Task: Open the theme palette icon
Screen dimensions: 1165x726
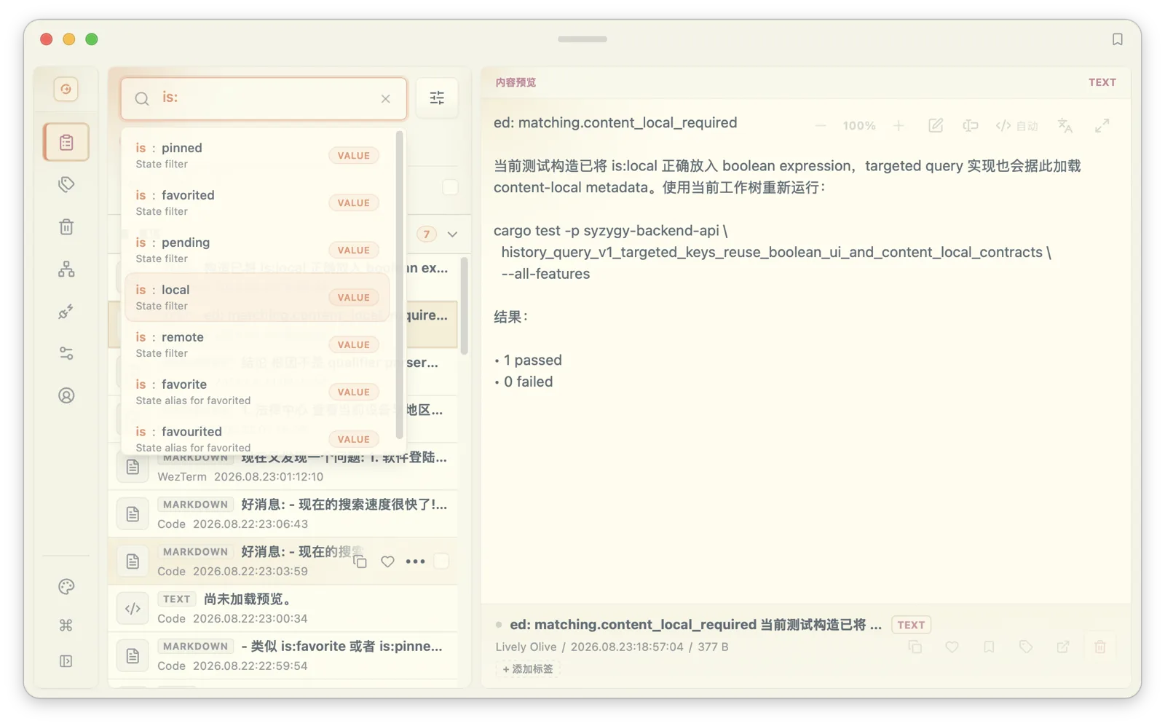Action: click(66, 586)
